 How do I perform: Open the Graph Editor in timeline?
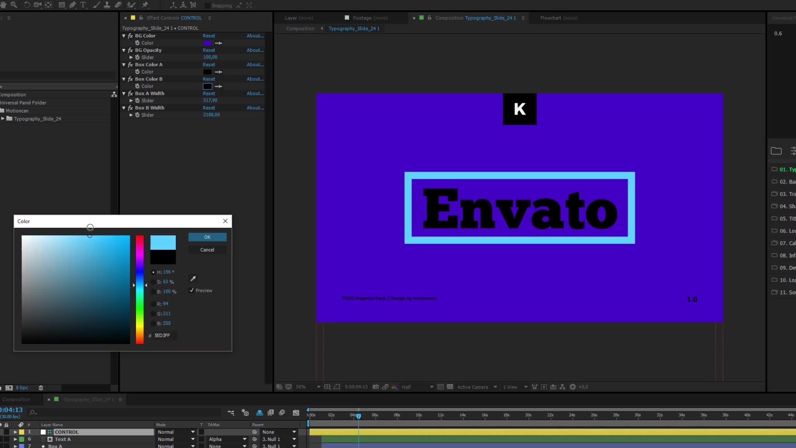(296, 412)
